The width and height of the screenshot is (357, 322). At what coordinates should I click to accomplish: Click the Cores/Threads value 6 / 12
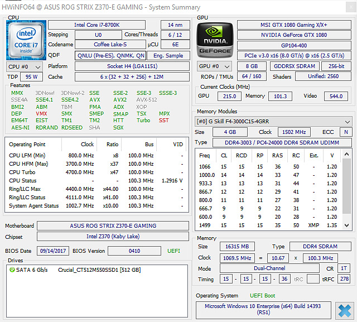175,35
